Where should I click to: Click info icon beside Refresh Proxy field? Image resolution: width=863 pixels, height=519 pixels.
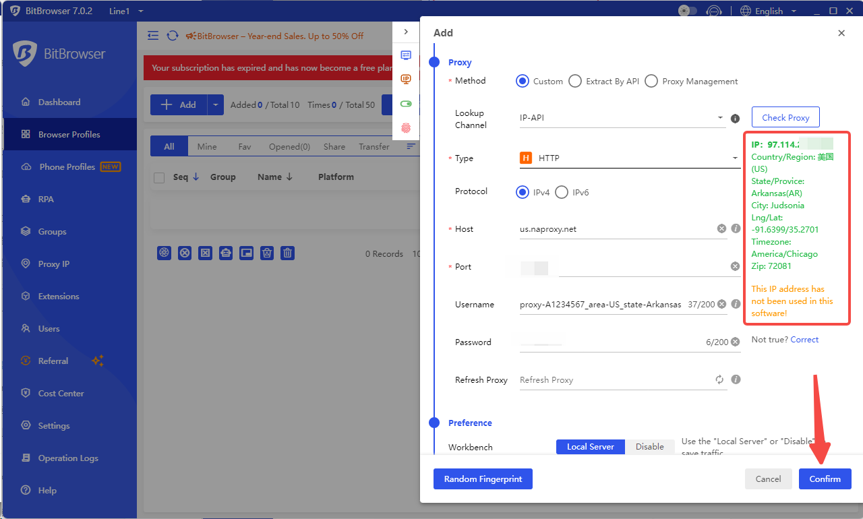pos(736,379)
